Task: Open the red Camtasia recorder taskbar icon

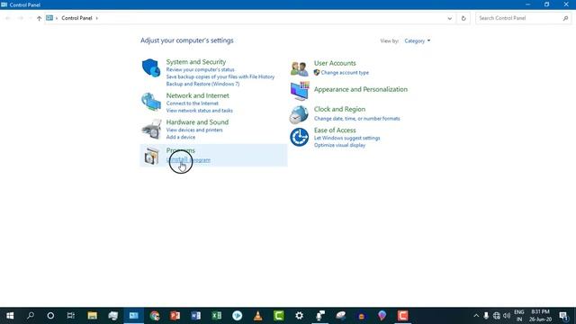Action: point(402,316)
